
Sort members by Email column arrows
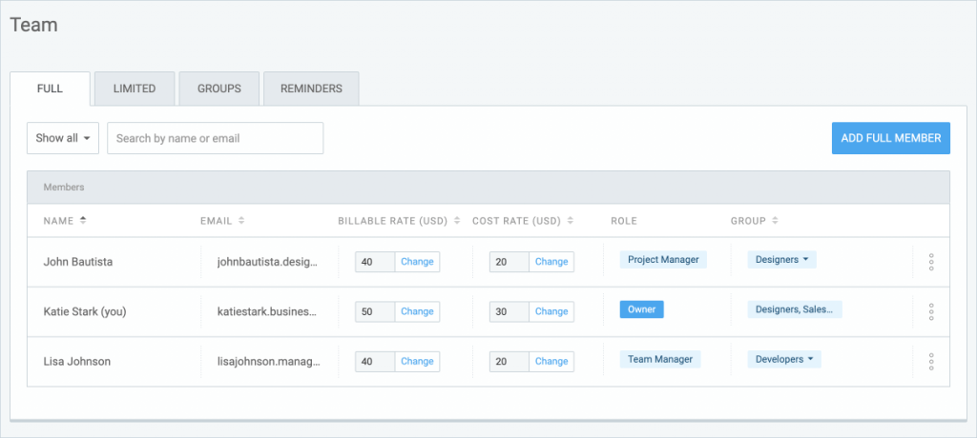241,220
